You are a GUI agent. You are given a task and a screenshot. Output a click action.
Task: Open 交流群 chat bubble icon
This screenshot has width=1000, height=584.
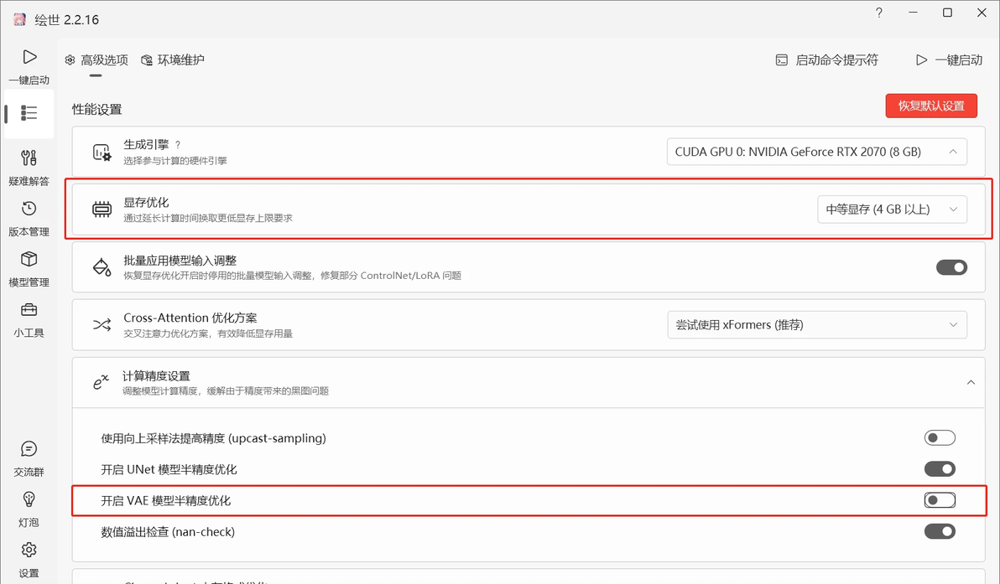[x=29, y=450]
